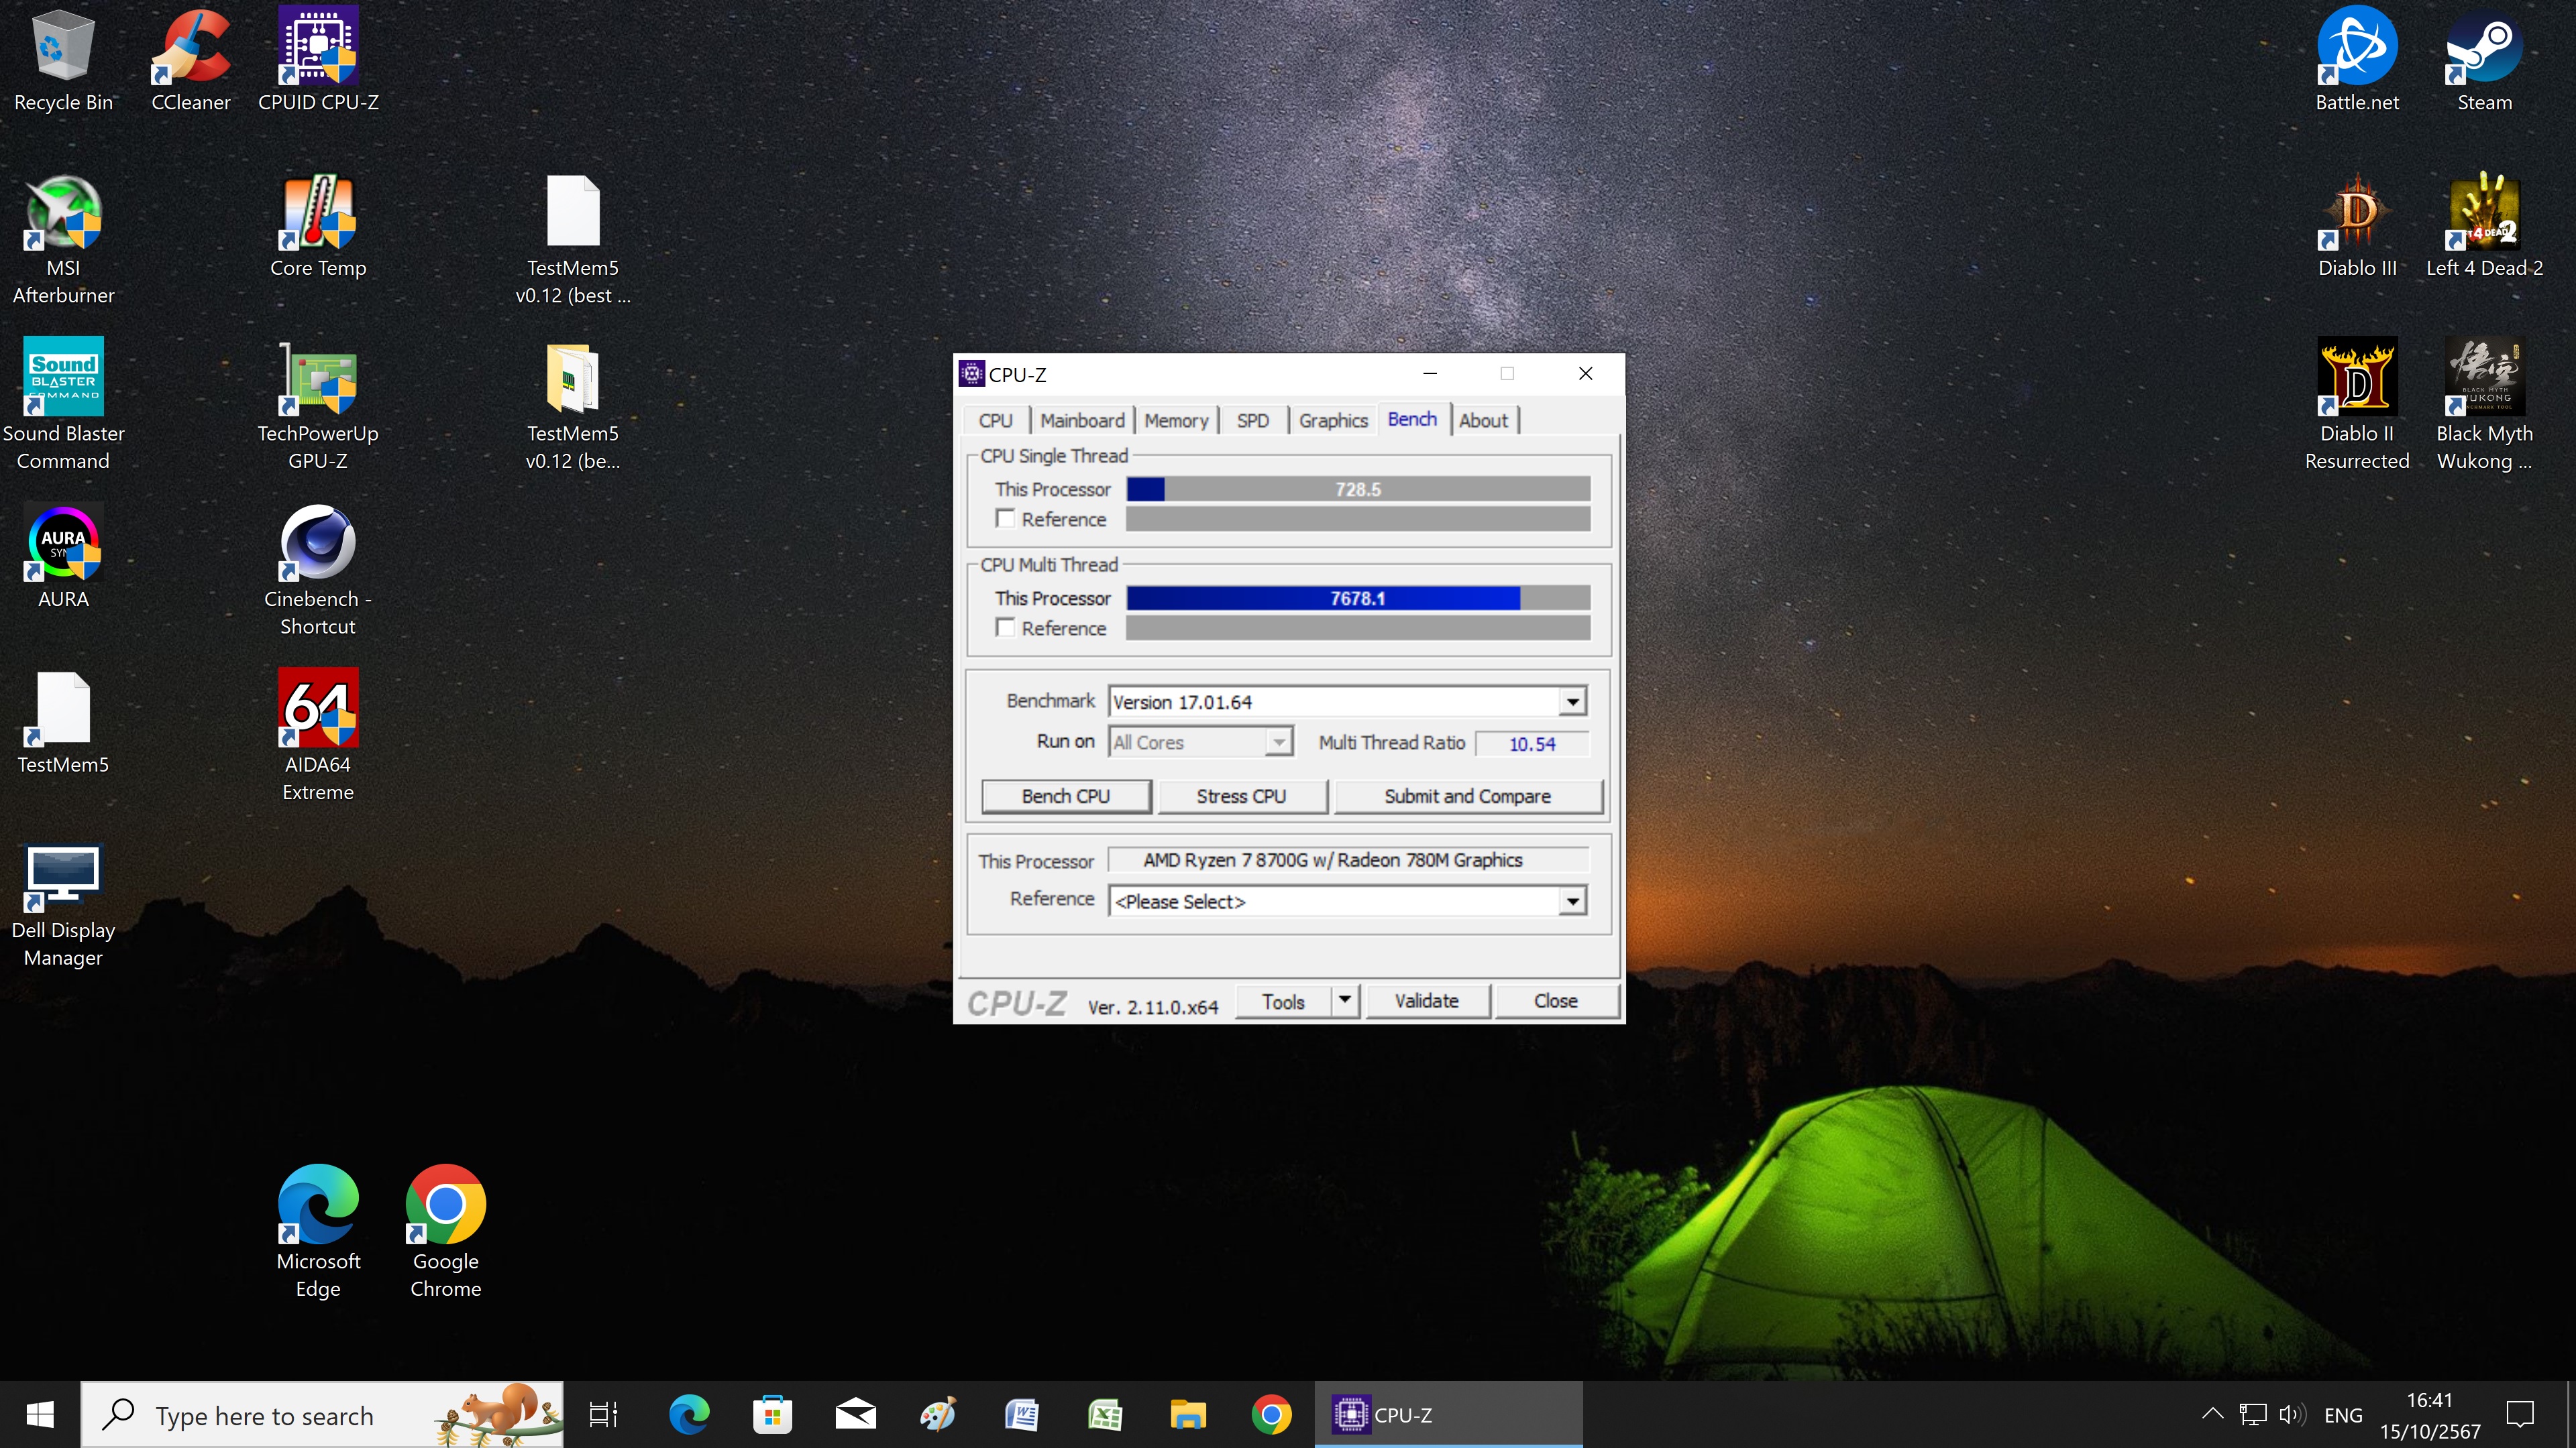
Task: Select the TestMem5 shortcut file icon
Action: coord(63,723)
